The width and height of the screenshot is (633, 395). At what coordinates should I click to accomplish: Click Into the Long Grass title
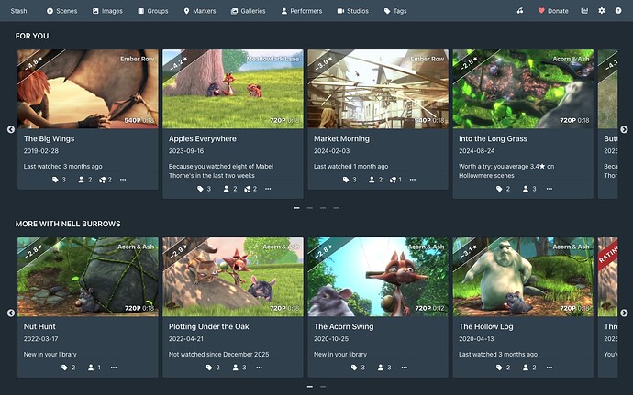(493, 138)
